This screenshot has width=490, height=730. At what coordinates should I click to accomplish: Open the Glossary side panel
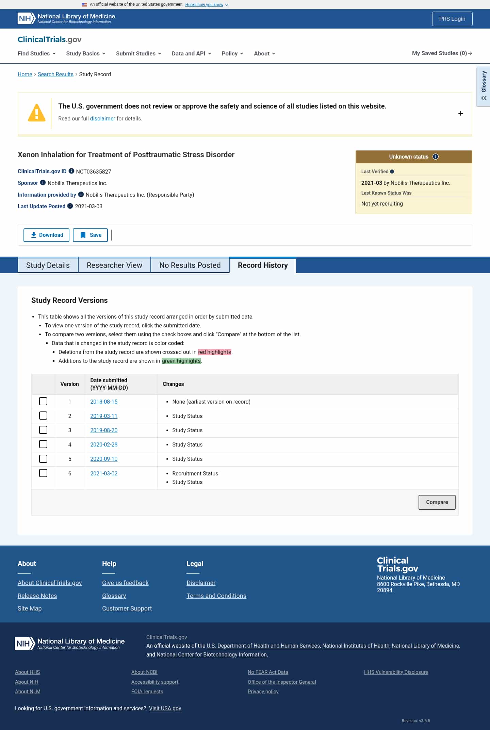tap(484, 86)
